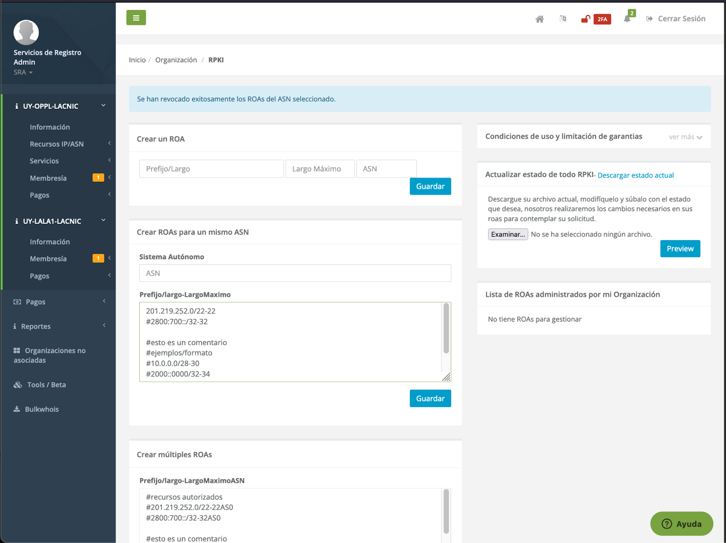Open the Ayuda help button

click(x=681, y=524)
